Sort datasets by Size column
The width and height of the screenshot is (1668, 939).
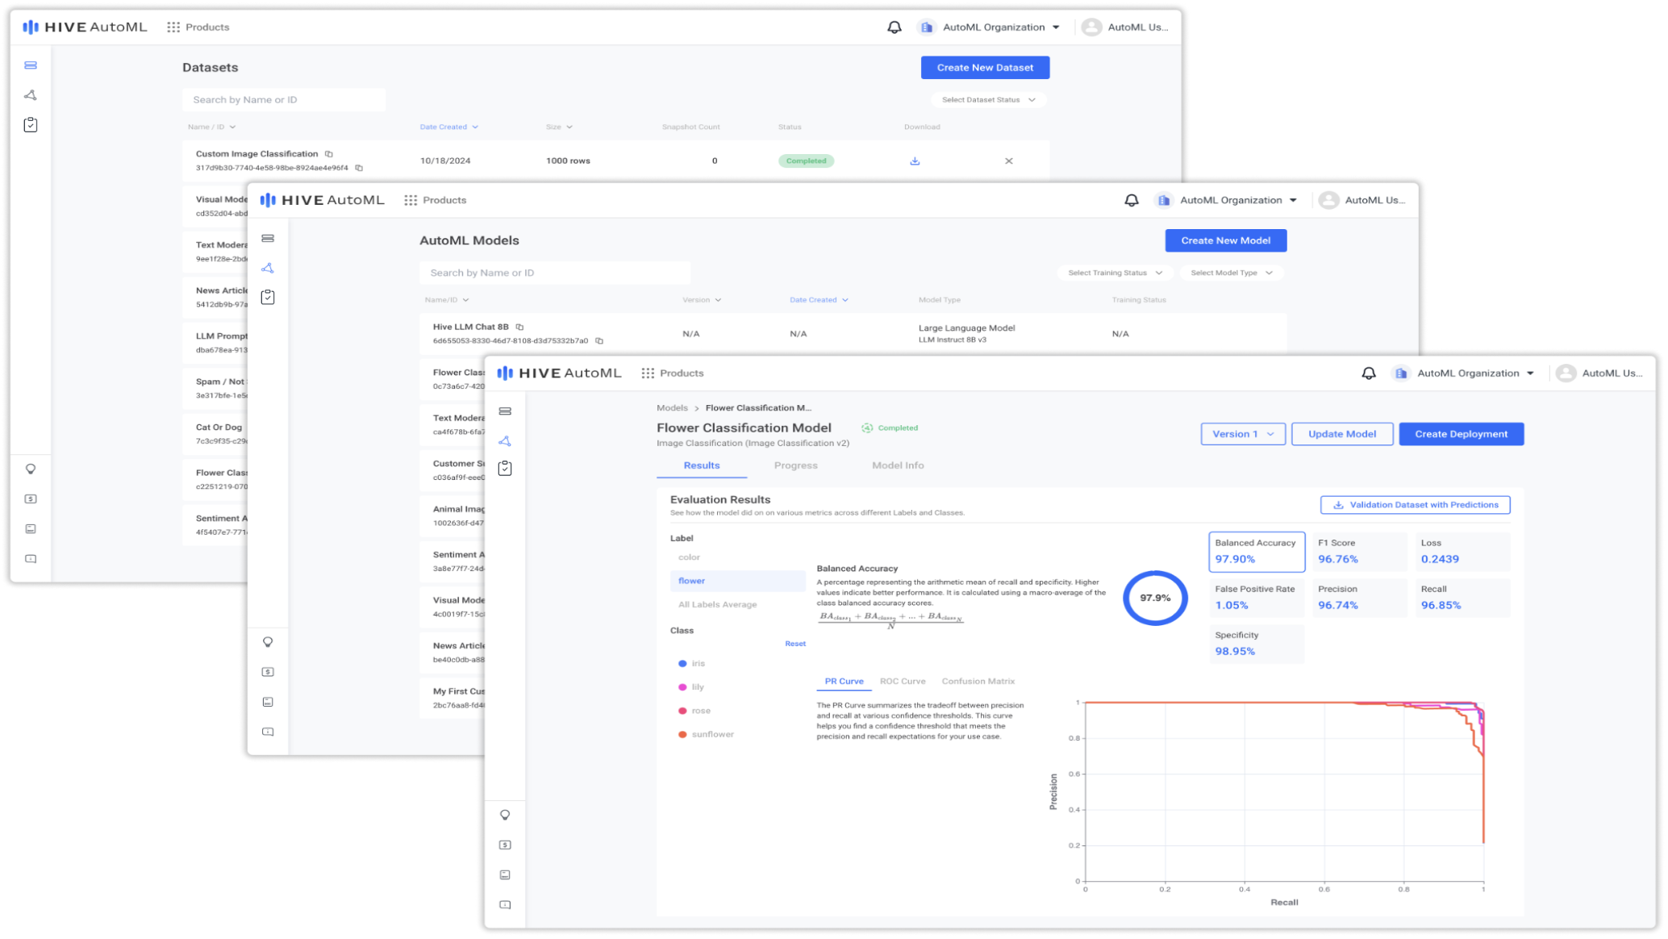coord(559,127)
